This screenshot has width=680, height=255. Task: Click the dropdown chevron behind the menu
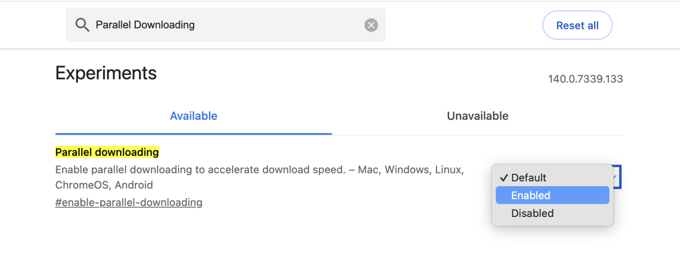coord(615,177)
